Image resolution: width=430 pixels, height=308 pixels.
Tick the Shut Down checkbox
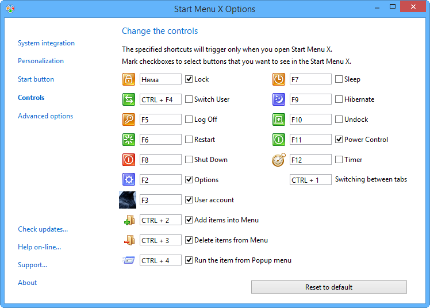[189, 160]
